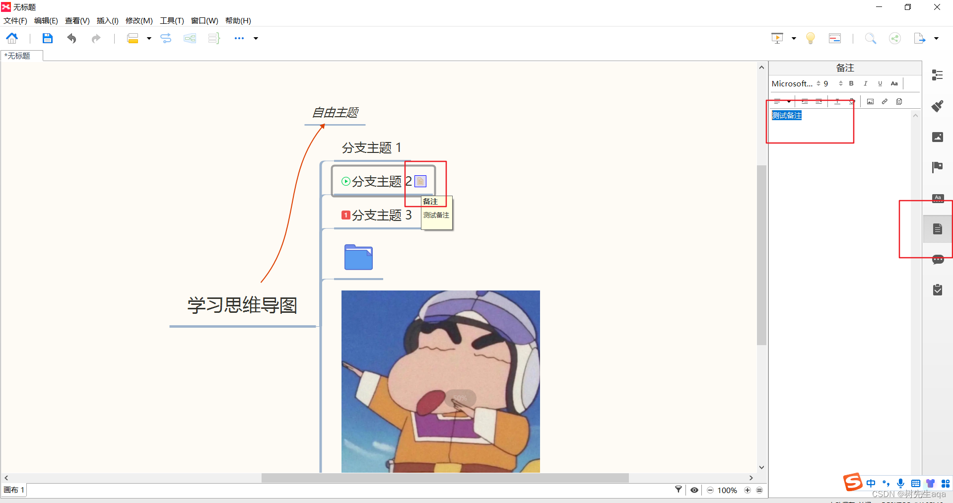Viewport: 953px width, 503px height.
Task: Open the 工具(T) menu
Action: tap(172, 20)
